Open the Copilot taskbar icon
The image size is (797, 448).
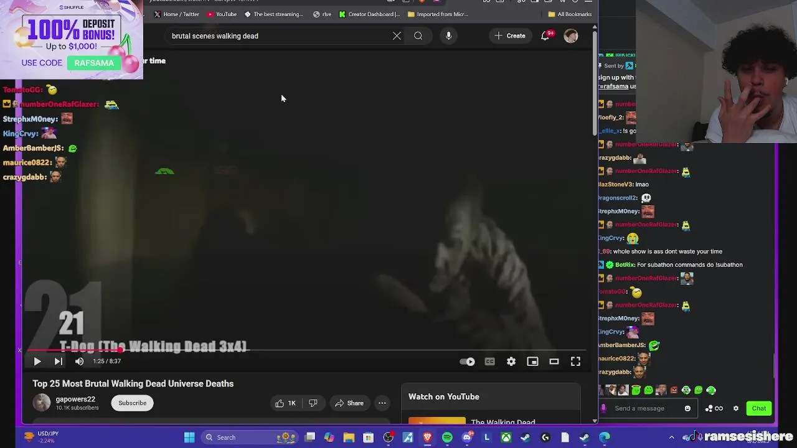[329, 437]
